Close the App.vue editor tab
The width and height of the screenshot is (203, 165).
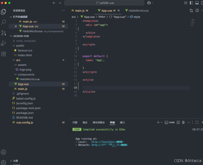click(119, 10)
